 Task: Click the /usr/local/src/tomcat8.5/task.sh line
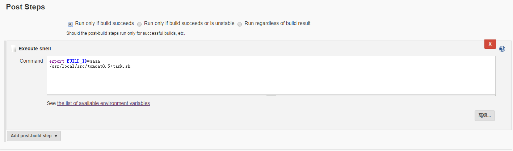90,67
